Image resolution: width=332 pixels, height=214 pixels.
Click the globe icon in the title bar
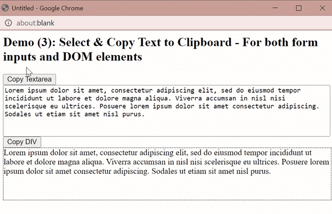pyautogui.click(x=5, y=8)
